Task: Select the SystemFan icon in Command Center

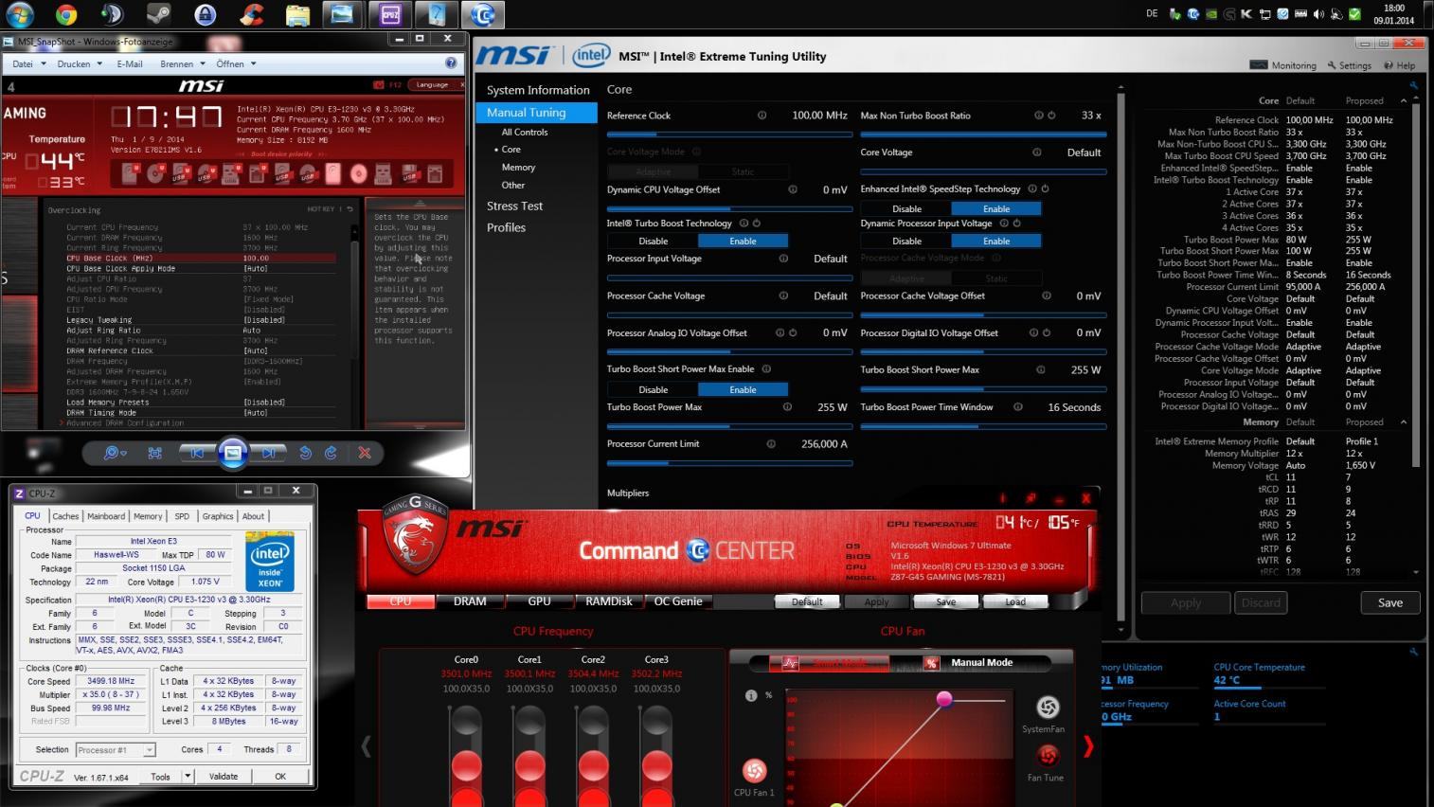Action: 1047,708
